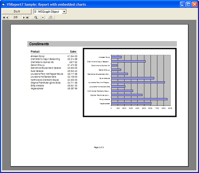The height and width of the screenshot is (173, 199).
Task: Click the £3,300.00 sales value
Action: coord(72,80)
